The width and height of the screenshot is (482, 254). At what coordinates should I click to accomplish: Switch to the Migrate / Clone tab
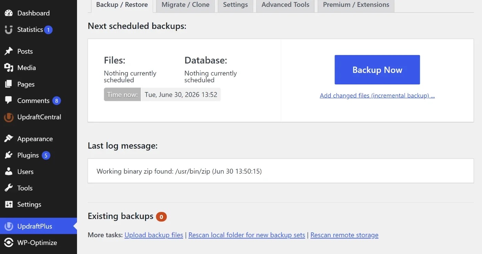[x=185, y=5]
